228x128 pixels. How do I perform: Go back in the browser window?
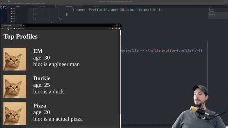2,28
